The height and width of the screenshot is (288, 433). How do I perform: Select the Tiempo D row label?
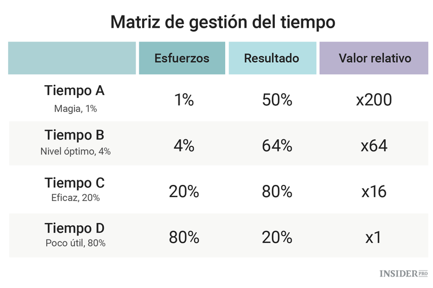coord(74,228)
